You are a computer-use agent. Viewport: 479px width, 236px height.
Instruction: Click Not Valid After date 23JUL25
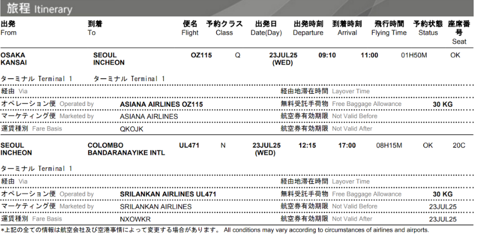click(443, 219)
